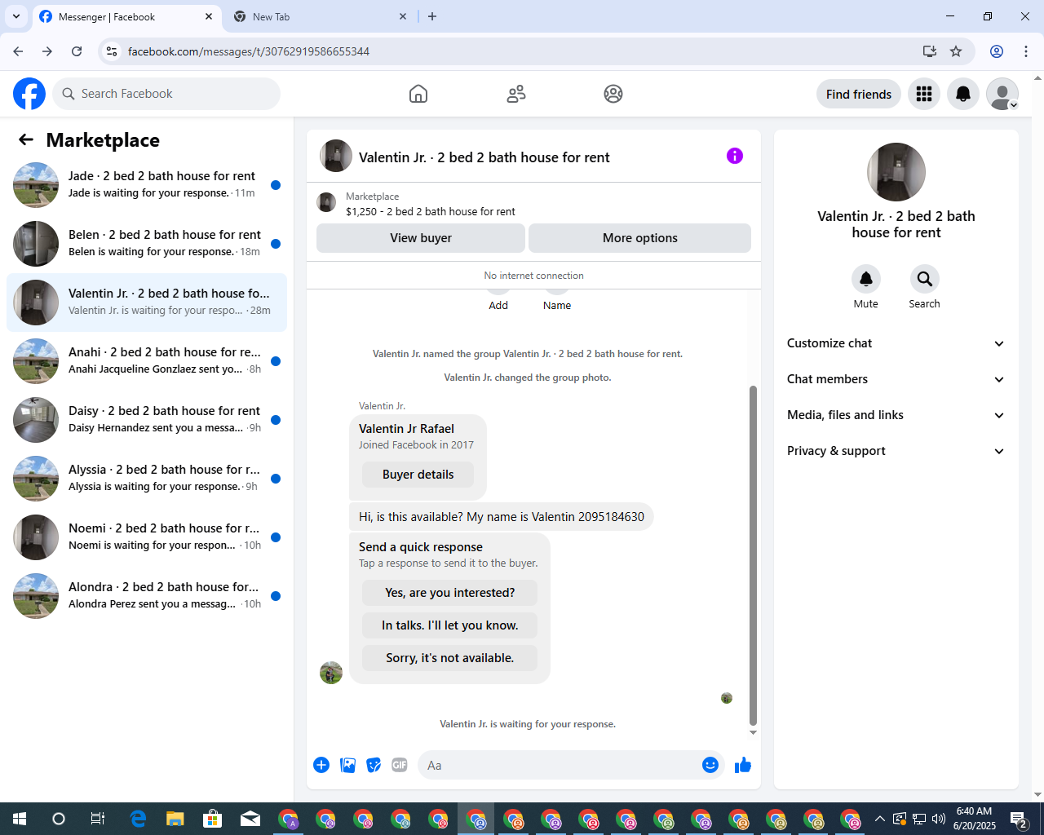
Task: Click the browser address bar URL
Action: pos(249,51)
